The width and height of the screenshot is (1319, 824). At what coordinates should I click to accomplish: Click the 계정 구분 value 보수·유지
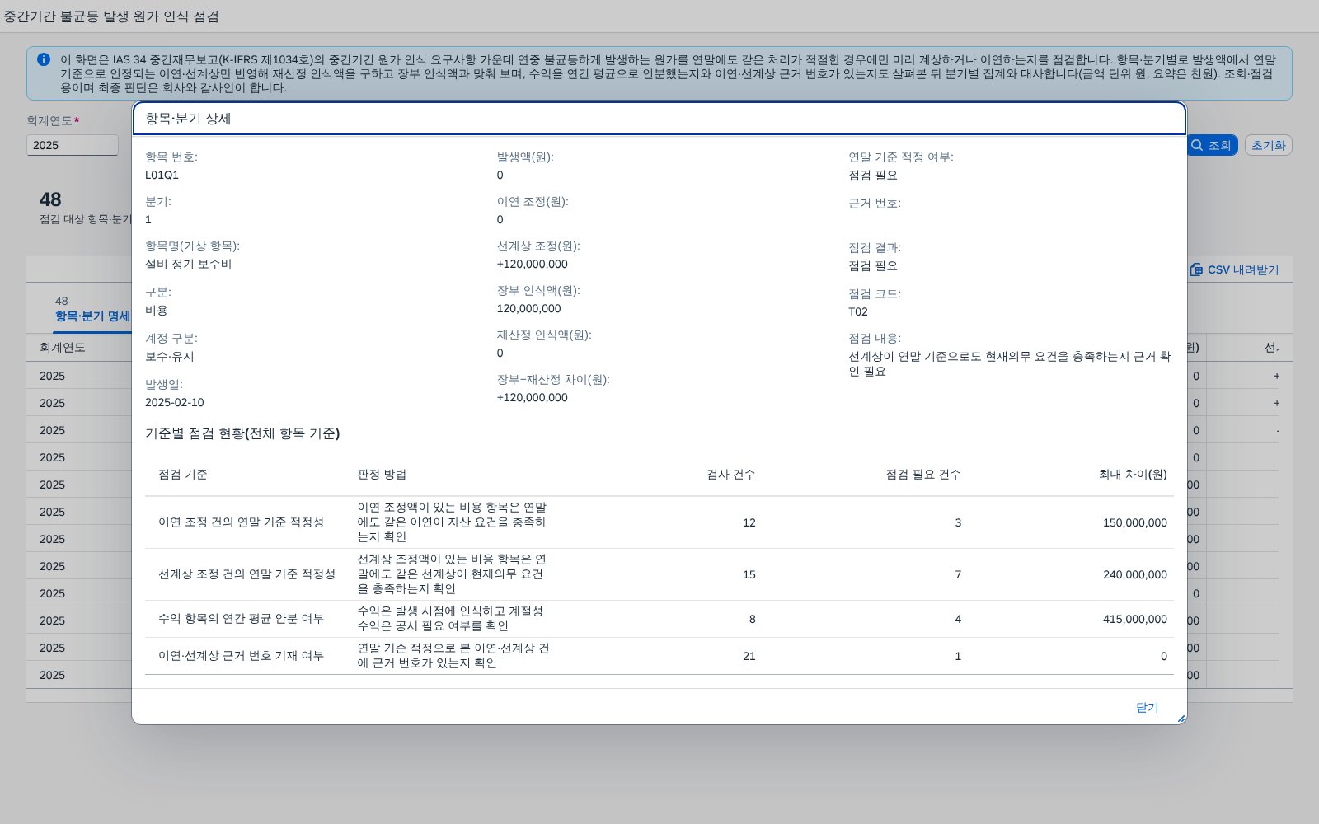pyautogui.click(x=170, y=356)
